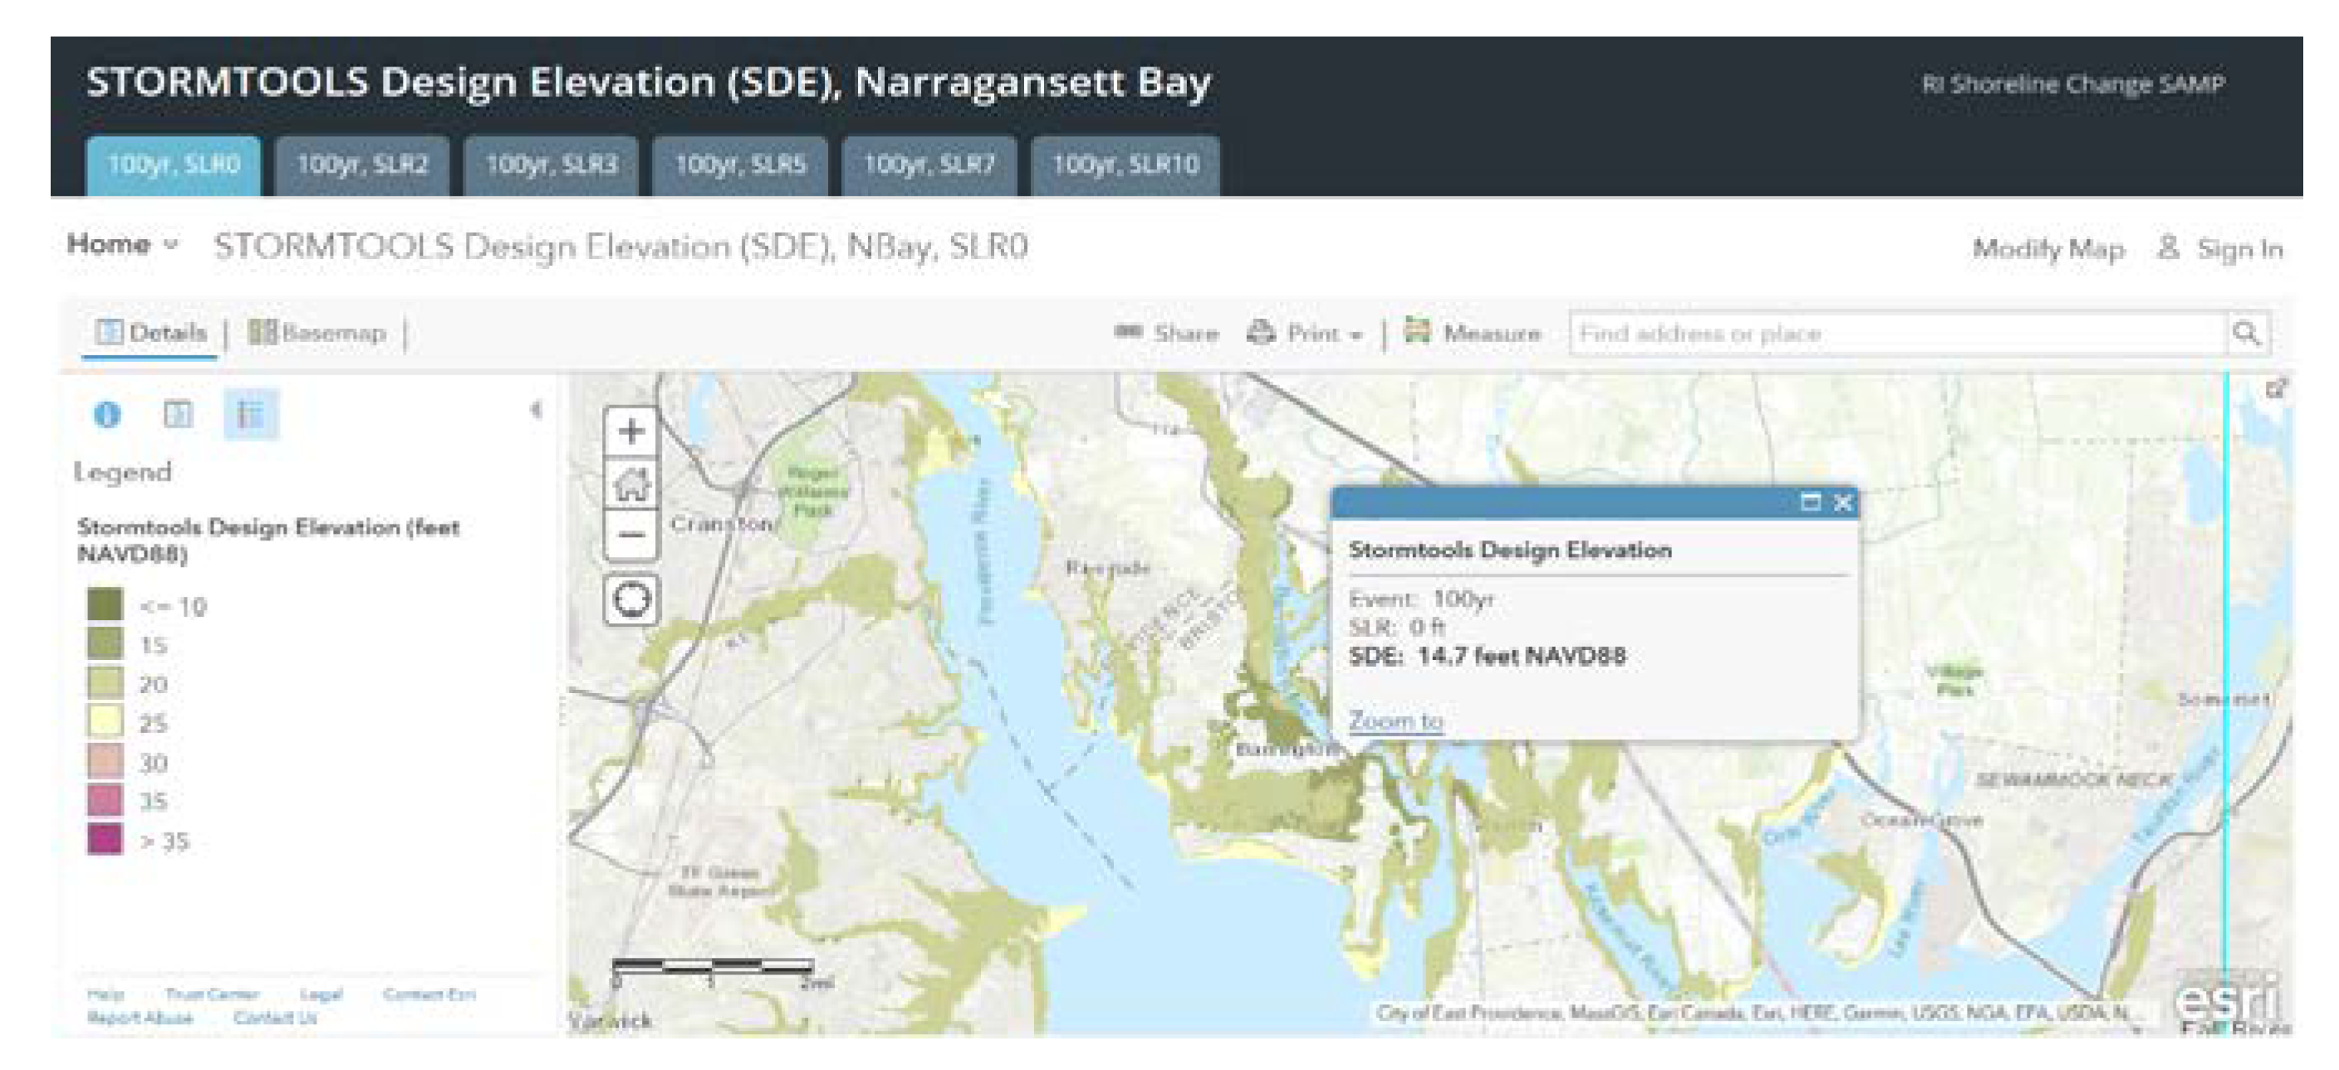
Task: Show map contents icon in side panel
Action: click(178, 415)
